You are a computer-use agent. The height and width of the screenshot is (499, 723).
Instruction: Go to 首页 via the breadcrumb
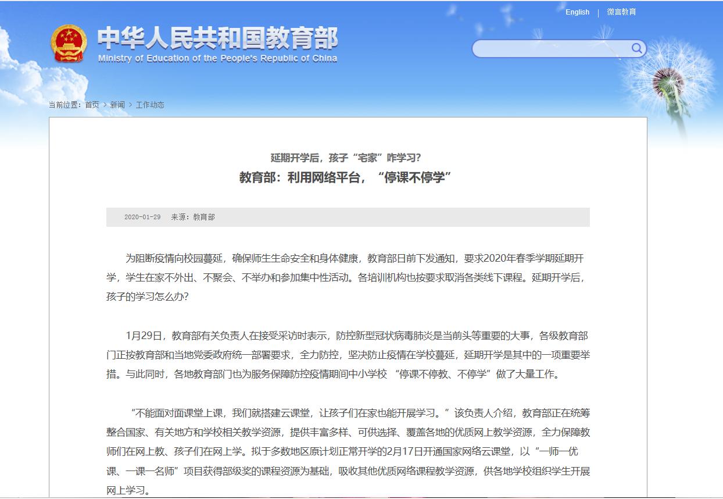click(92, 105)
